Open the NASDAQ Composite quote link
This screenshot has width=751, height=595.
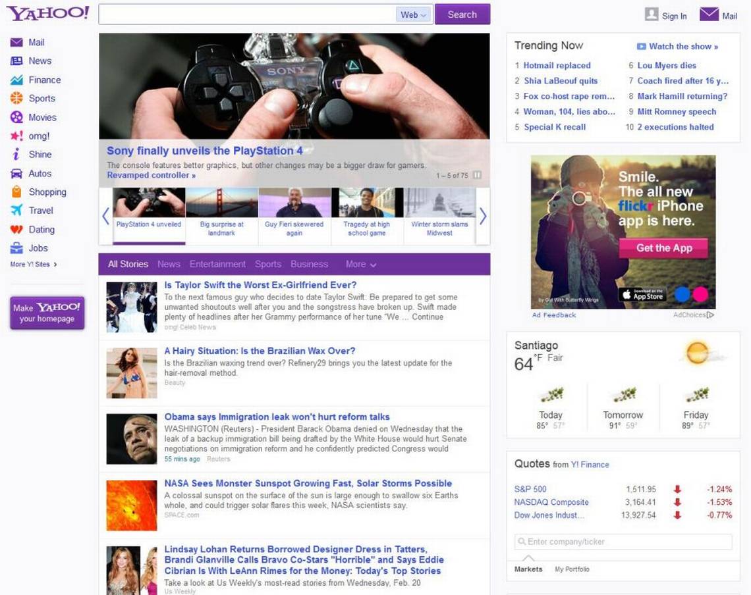(x=551, y=502)
